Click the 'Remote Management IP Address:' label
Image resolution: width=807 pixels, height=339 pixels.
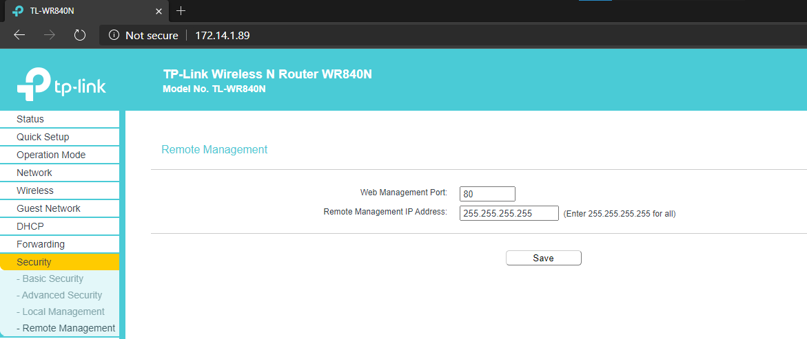tap(385, 211)
